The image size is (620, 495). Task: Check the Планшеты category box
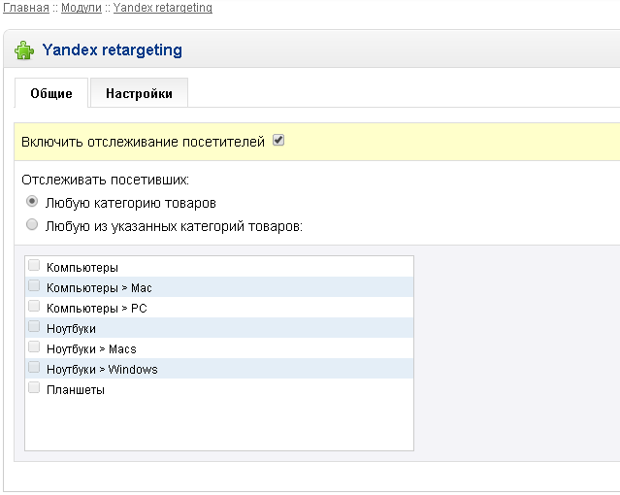[x=35, y=388]
